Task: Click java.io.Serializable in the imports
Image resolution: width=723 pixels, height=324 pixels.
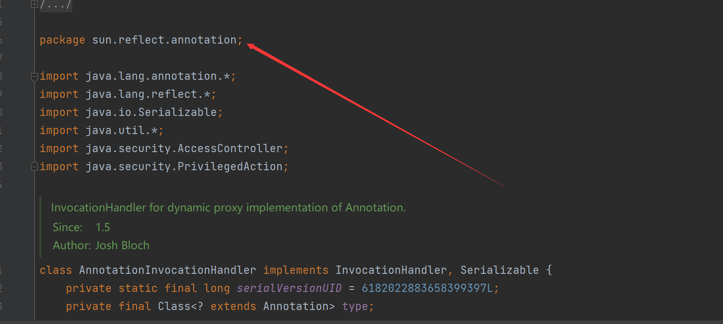Action: [151, 112]
